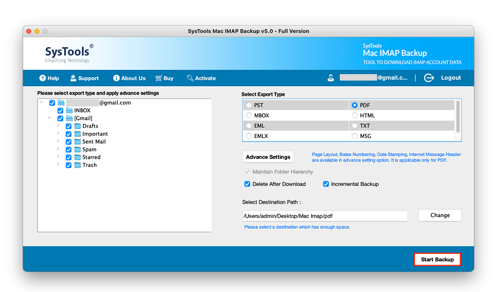Screen dimensions: 497x292
Task: Open the About Us menu item
Action: click(129, 78)
